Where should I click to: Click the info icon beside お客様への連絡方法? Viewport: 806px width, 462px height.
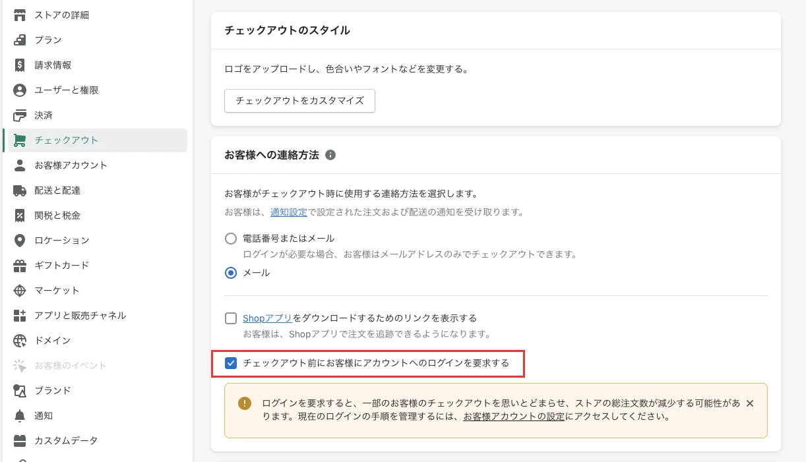click(x=330, y=156)
